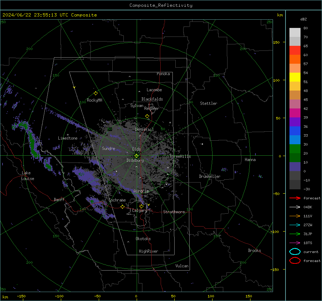Click the 150 tick on right km axis

coord(276,42)
